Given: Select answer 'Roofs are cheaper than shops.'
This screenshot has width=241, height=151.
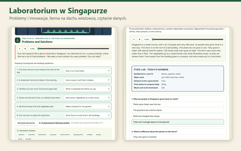Looking at the screenshot, I should coord(178,116).
